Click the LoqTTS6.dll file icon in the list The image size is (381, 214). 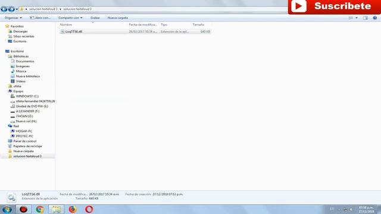pyautogui.click(x=63, y=32)
